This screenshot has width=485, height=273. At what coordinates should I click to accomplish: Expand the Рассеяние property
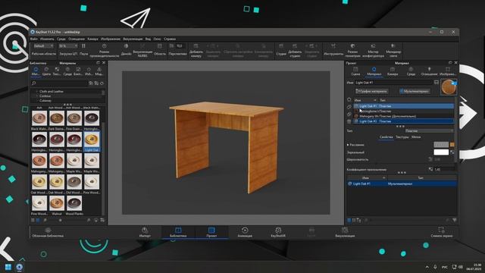coord(348,145)
